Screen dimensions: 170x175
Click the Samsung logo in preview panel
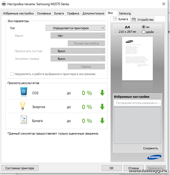click(x=154, y=157)
